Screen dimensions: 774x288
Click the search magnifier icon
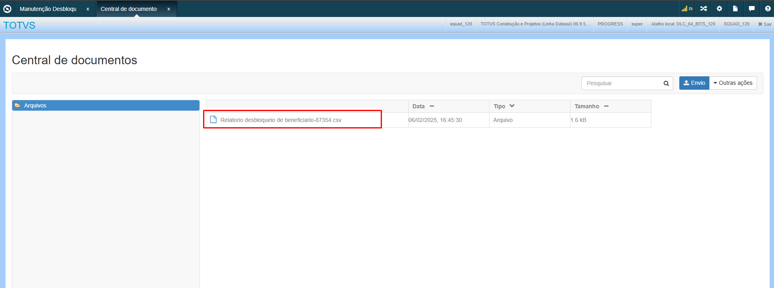point(666,83)
